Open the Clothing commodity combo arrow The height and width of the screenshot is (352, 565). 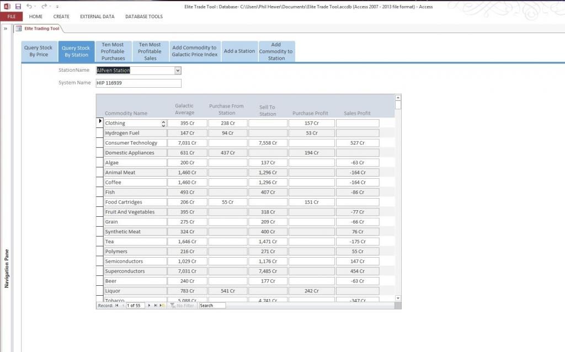tap(163, 124)
